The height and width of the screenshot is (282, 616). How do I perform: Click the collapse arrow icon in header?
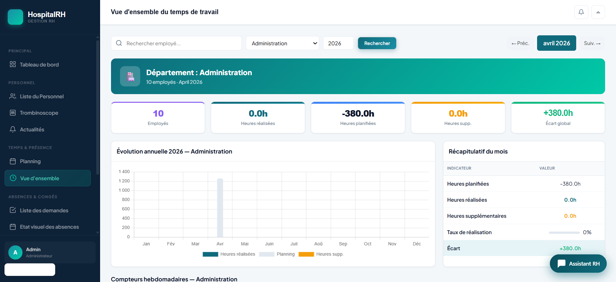pos(598,12)
